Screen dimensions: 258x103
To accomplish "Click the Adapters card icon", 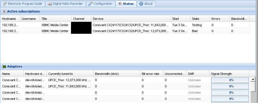I will [x=4, y=67].
